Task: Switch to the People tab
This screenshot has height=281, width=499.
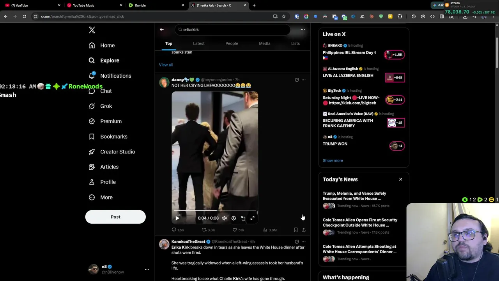Action: [232, 43]
